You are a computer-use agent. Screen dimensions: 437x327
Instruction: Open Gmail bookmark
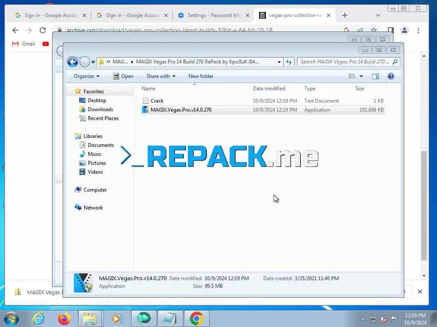(x=24, y=44)
